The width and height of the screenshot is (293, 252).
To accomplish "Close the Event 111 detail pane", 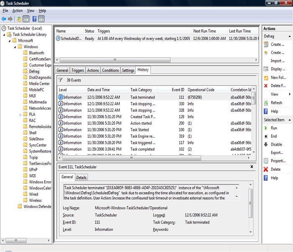I will click(x=252, y=167).
